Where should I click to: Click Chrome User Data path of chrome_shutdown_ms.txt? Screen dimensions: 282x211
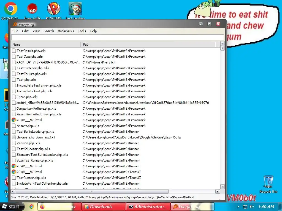132,137
